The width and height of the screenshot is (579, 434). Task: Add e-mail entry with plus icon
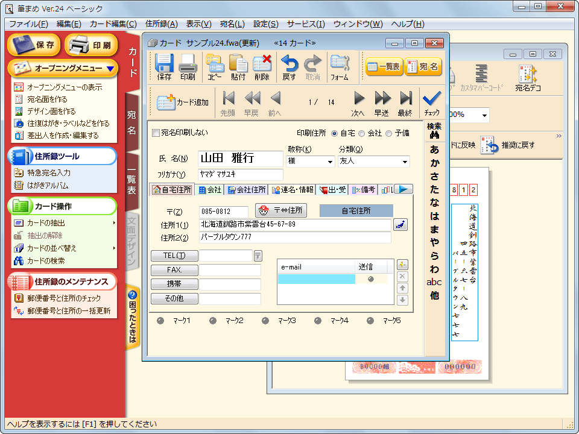click(402, 265)
